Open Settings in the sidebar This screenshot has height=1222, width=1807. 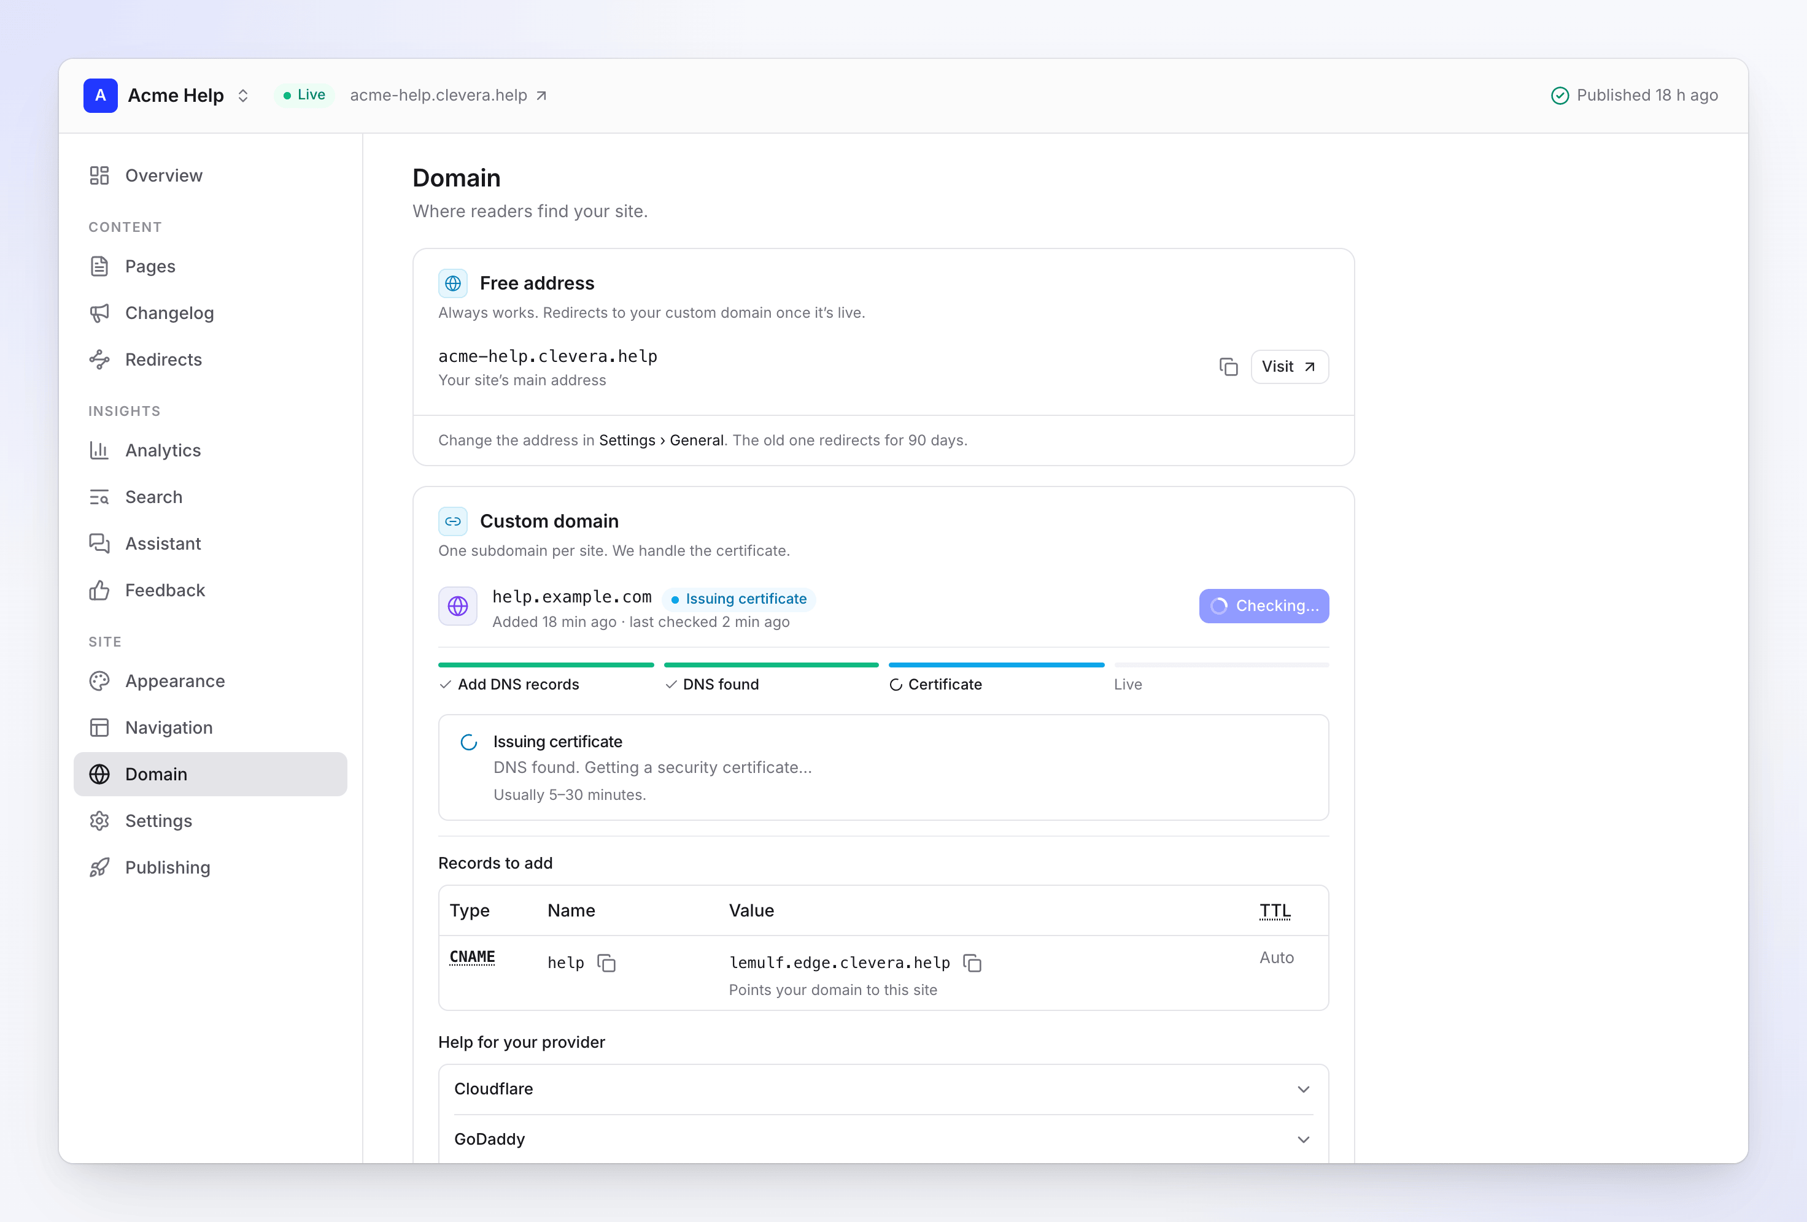click(211, 821)
